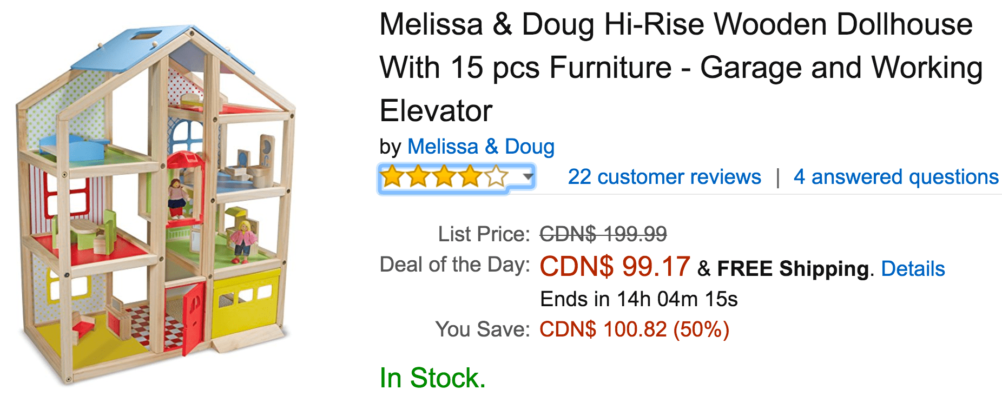Click the struck-out list price

603,234
